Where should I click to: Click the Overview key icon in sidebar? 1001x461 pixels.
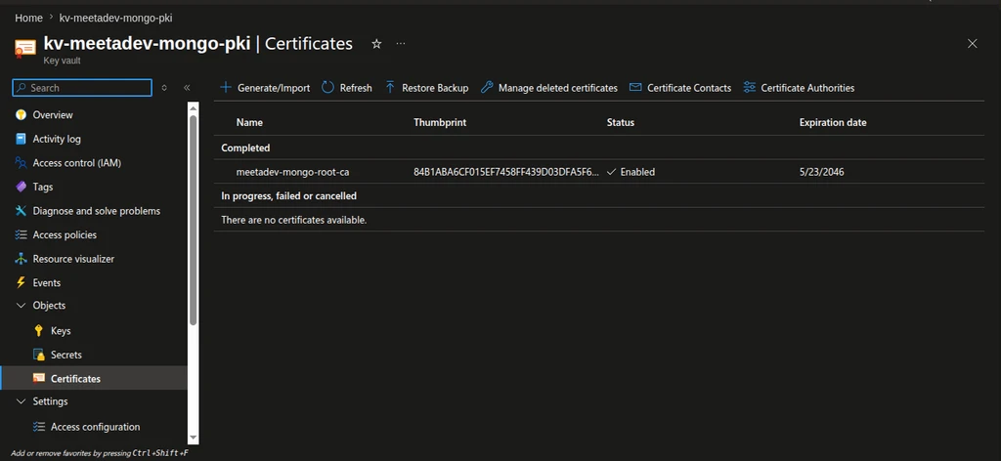21,115
